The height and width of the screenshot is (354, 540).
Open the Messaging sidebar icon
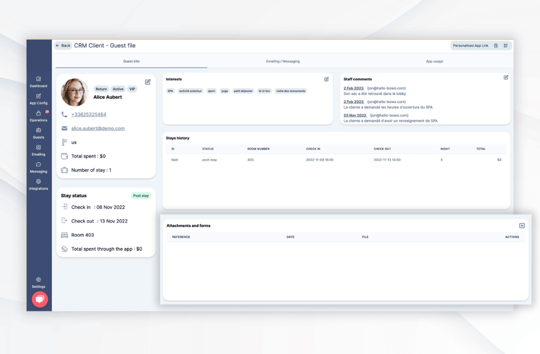(39, 164)
